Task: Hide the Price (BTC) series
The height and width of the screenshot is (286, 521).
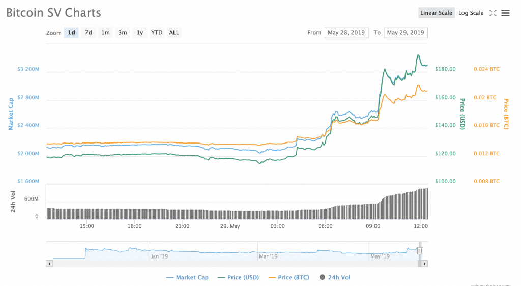Action: (x=289, y=277)
